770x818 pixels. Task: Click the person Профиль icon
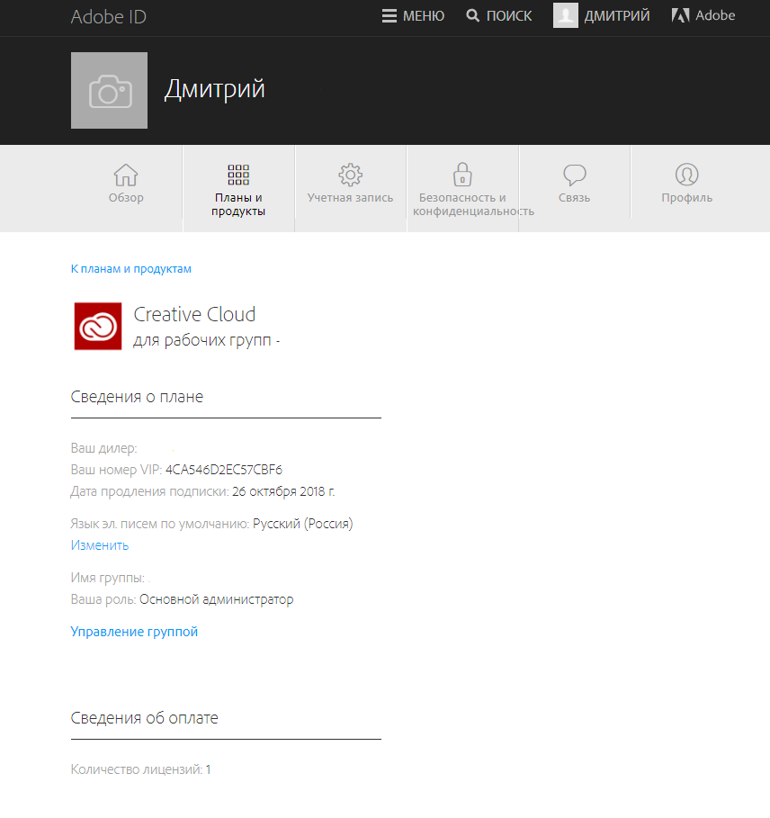pos(686,175)
